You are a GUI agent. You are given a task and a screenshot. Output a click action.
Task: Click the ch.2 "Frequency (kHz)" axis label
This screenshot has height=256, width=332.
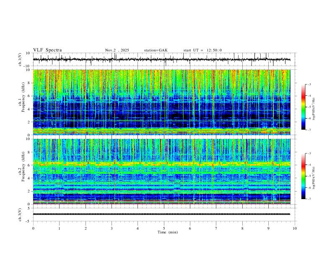pyautogui.click(x=23, y=166)
